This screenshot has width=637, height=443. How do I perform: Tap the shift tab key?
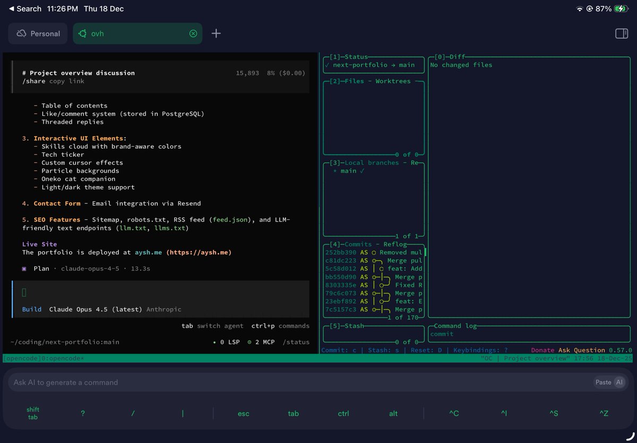tap(33, 413)
